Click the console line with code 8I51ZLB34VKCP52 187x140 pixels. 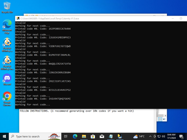coord(43,90)
